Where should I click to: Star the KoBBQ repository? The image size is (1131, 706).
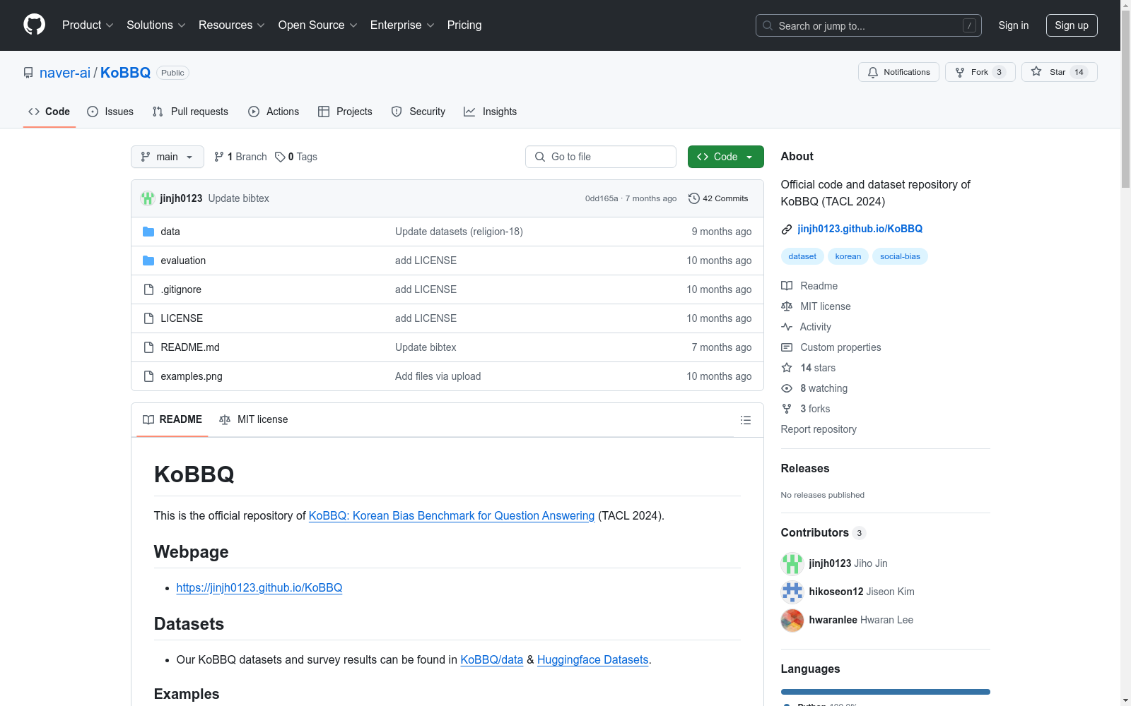coord(1059,72)
